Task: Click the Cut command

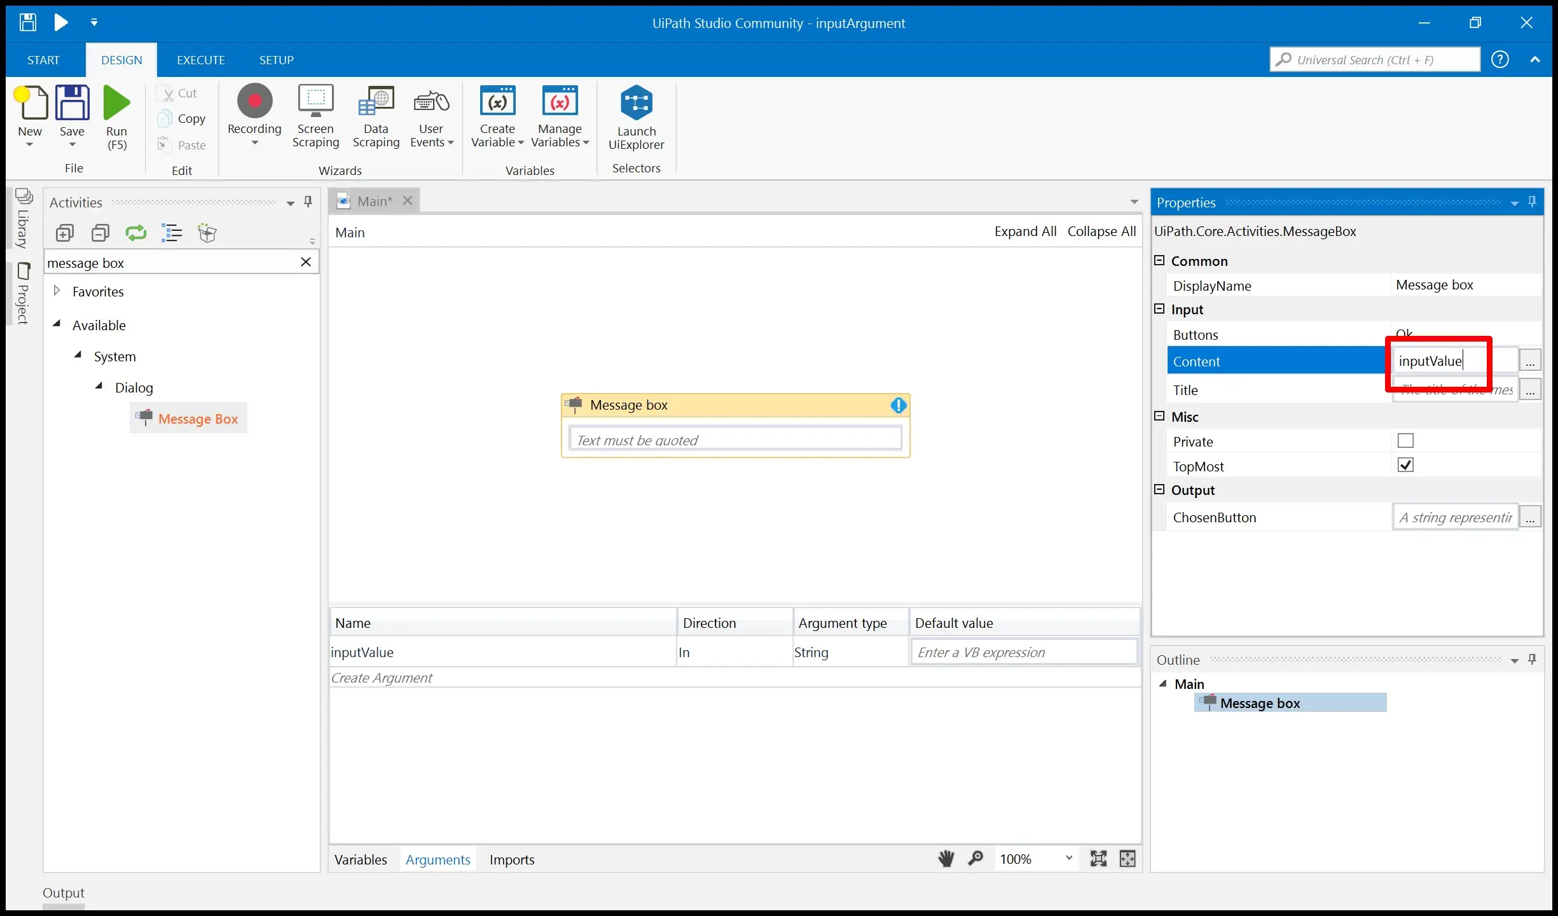Action: click(179, 94)
